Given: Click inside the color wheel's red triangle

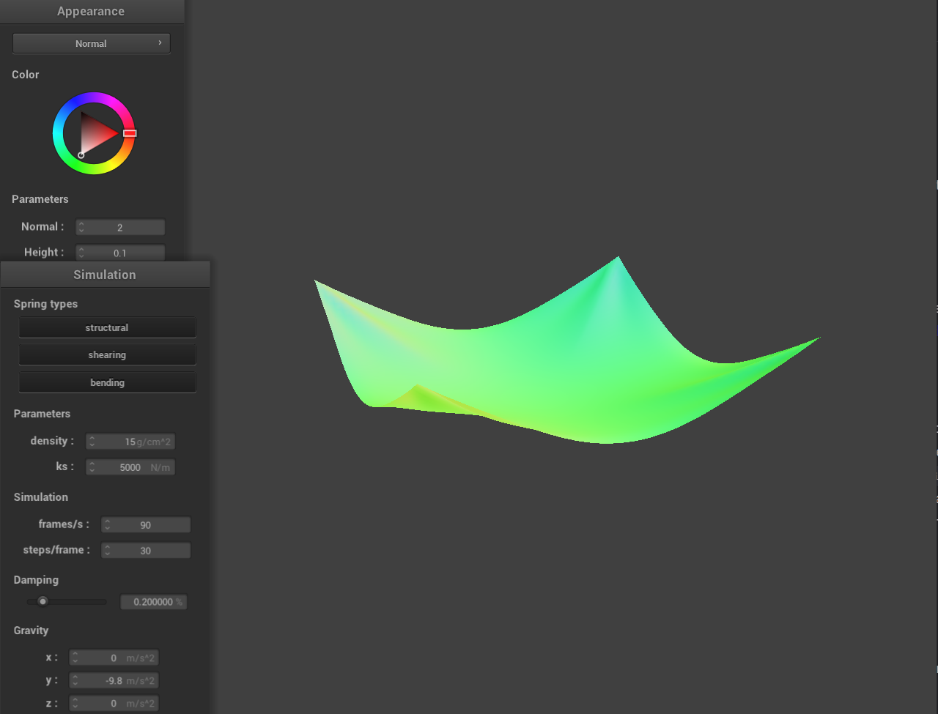Looking at the screenshot, I should point(97,133).
